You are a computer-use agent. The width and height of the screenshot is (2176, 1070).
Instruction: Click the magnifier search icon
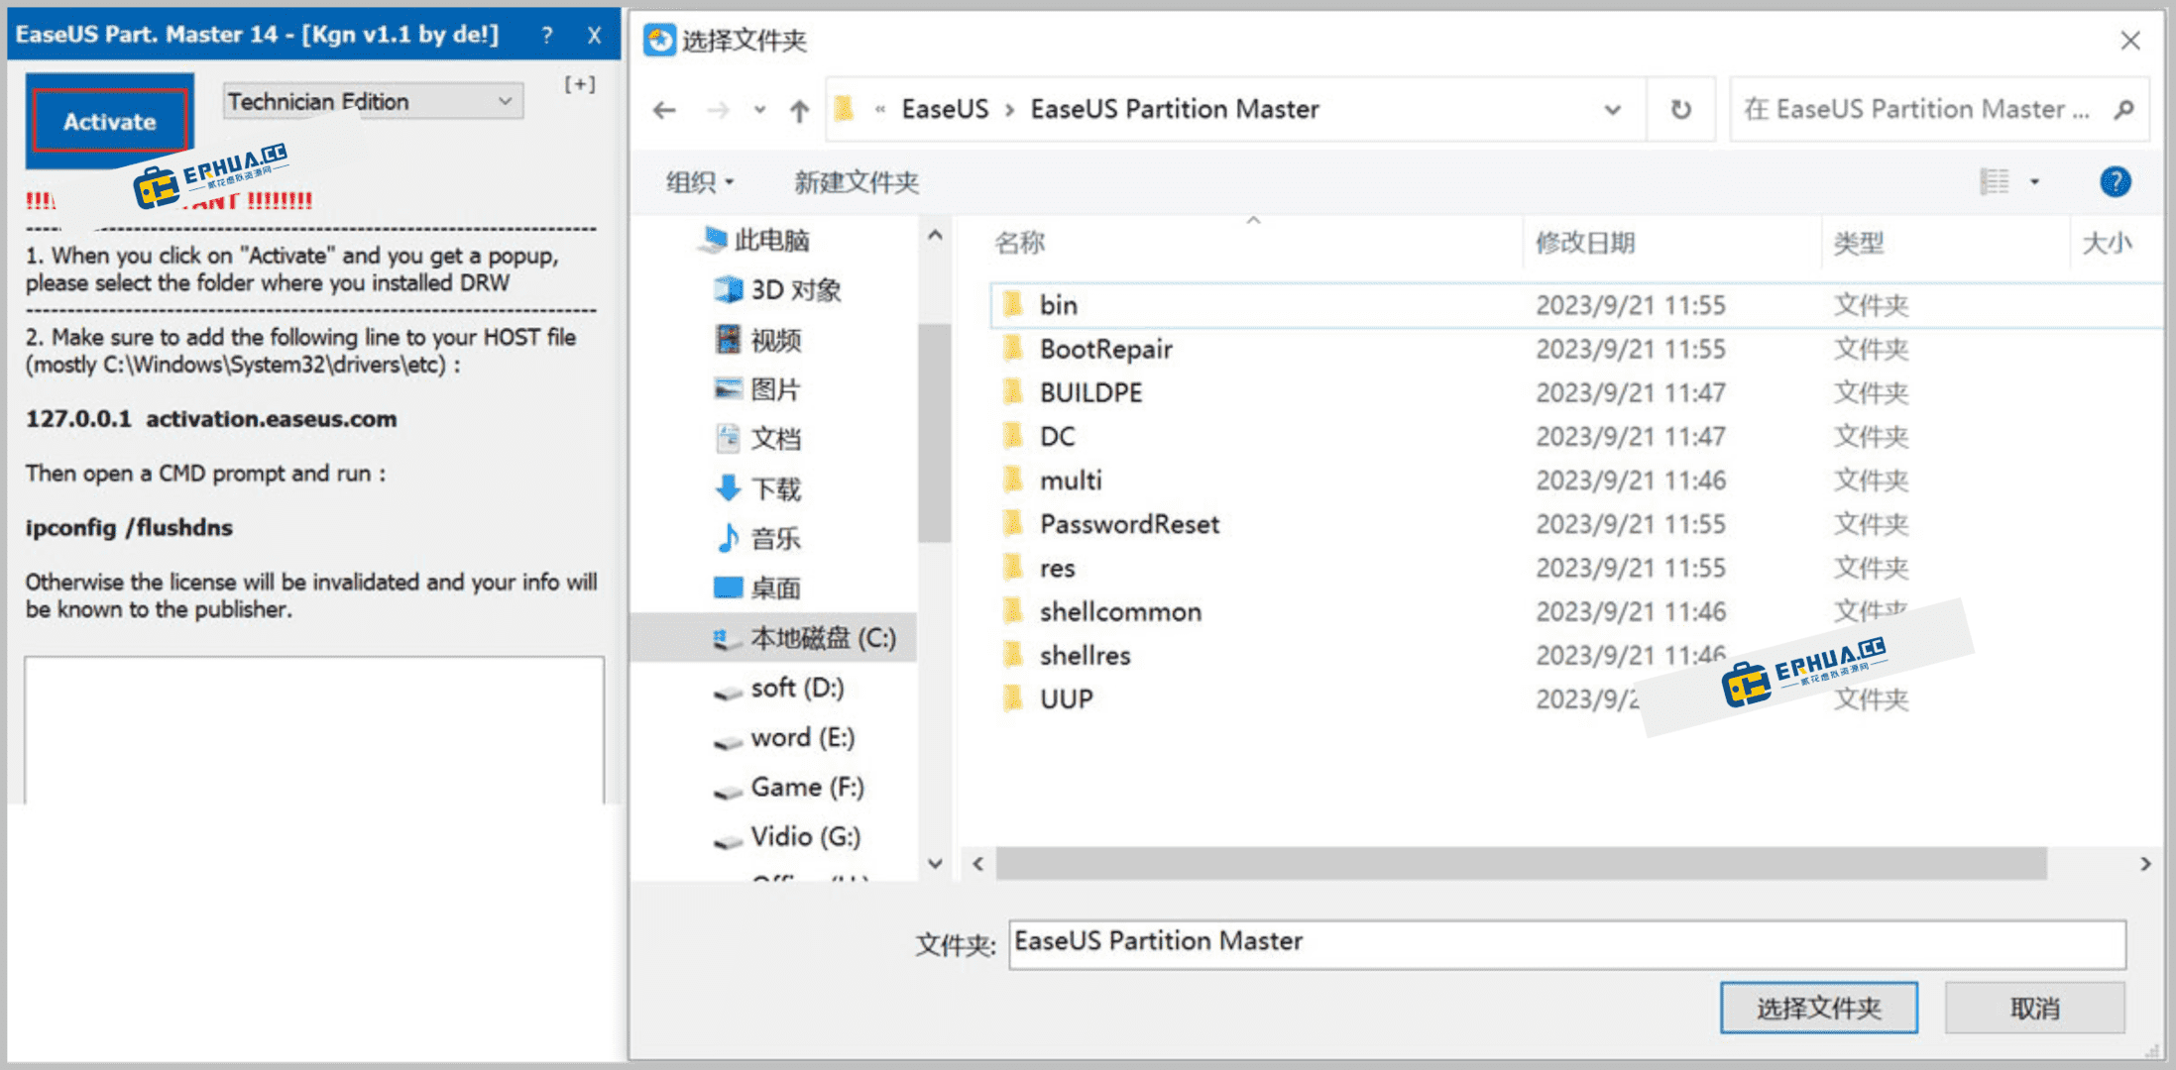click(2123, 109)
